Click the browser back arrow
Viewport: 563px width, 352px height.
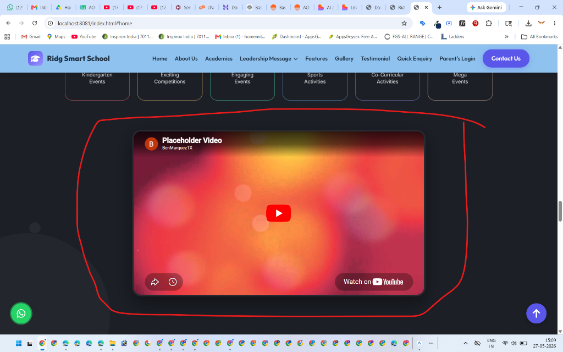(8, 23)
